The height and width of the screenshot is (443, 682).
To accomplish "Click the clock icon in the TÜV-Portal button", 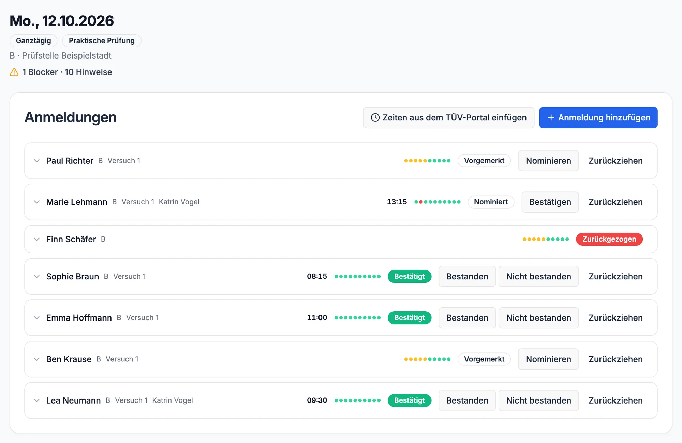I will (375, 118).
